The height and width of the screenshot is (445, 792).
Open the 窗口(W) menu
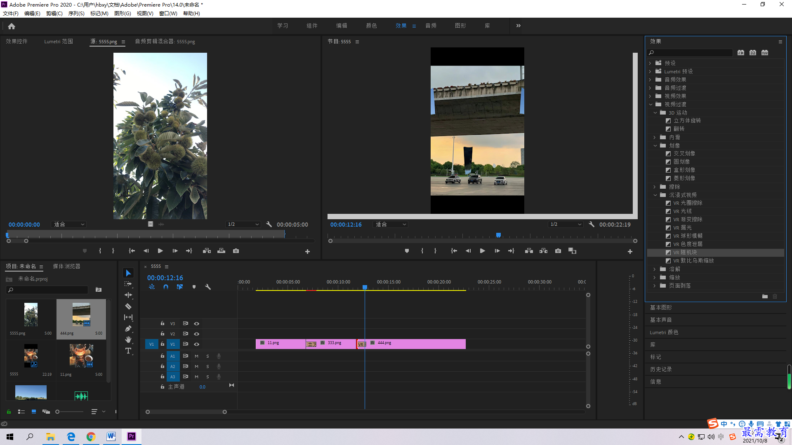click(168, 14)
